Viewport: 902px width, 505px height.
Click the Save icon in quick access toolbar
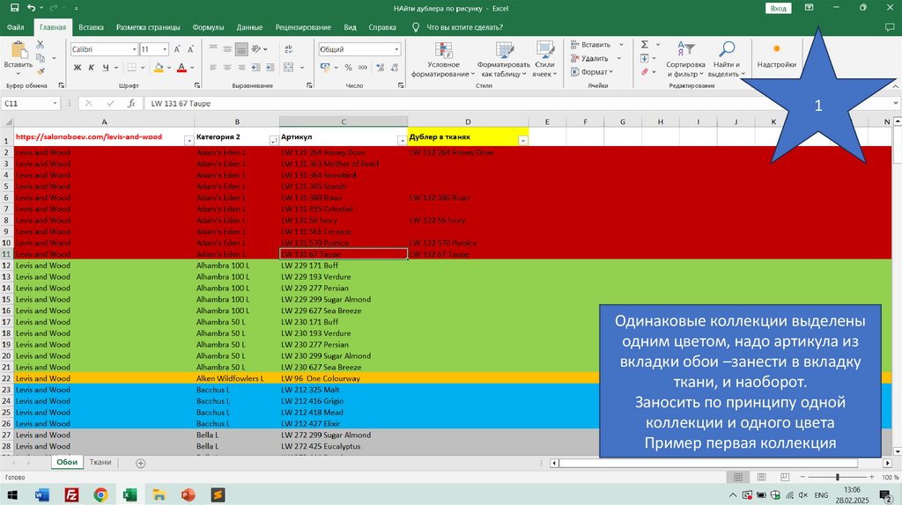point(11,8)
